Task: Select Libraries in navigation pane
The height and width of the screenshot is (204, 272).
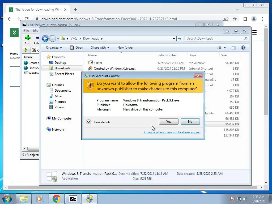Action: pyautogui.click(x=58, y=85)
